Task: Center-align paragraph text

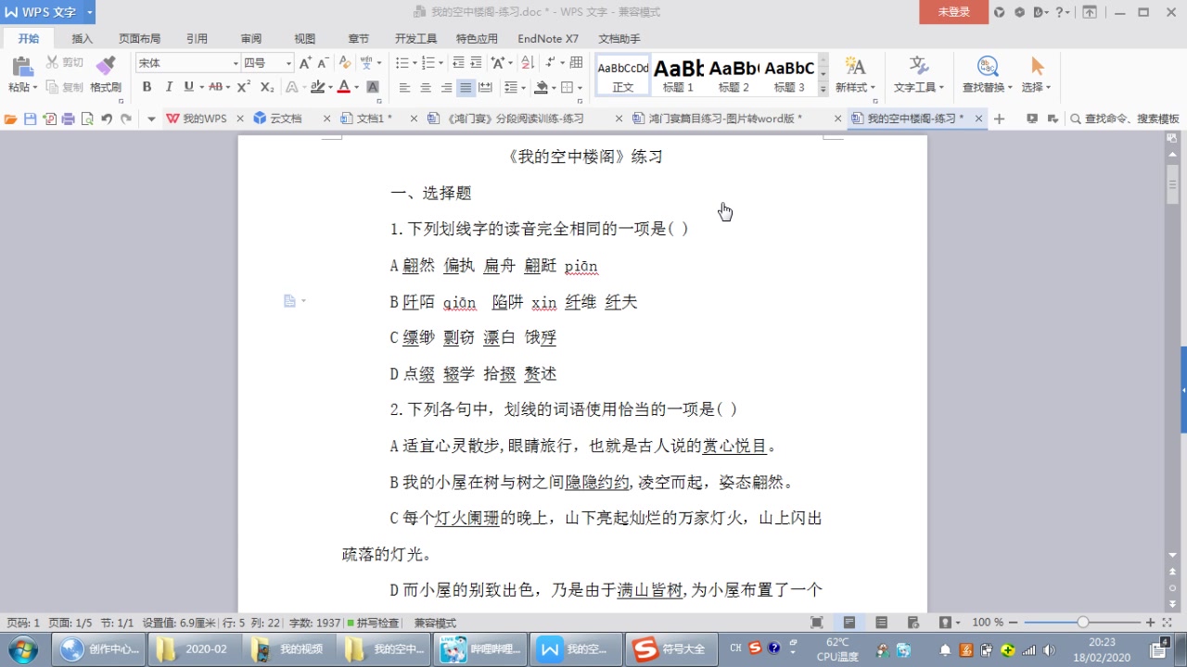Action: click(426, 87)
